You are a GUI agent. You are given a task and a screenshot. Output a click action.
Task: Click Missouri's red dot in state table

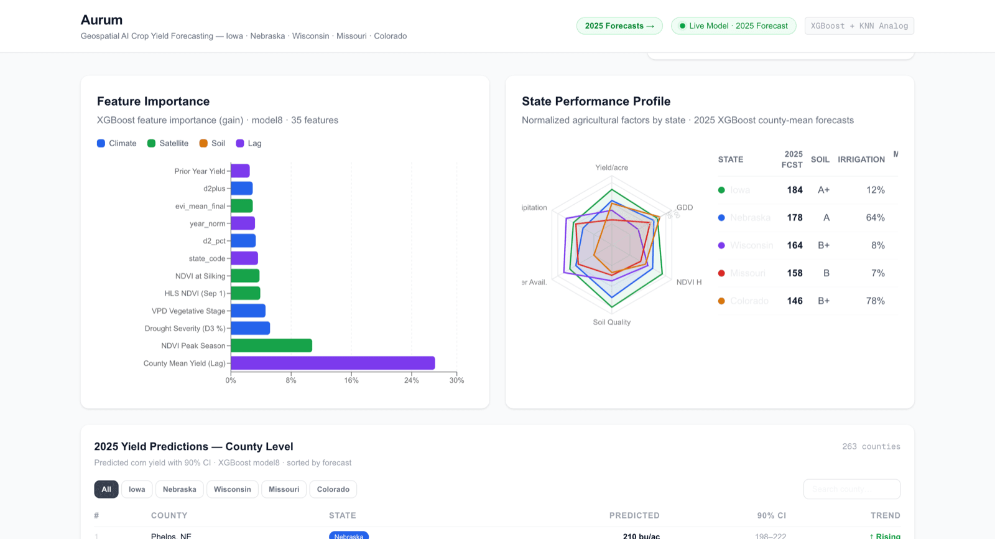[721, 273]
